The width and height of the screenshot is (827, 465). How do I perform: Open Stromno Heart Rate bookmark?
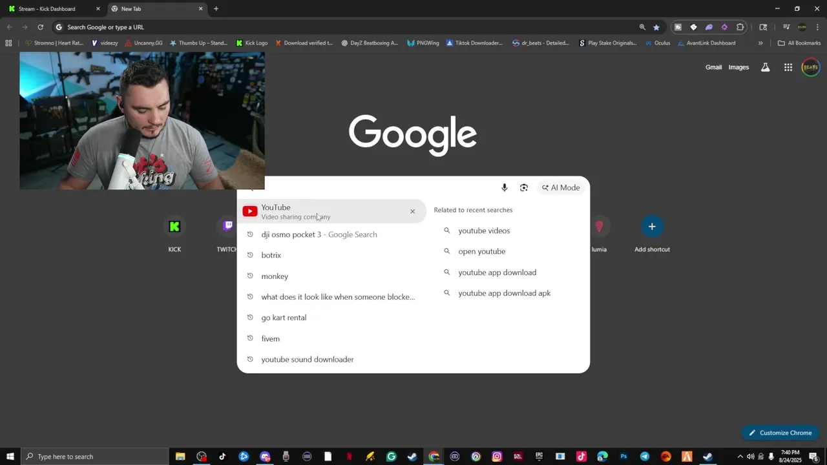pos(54,43)
